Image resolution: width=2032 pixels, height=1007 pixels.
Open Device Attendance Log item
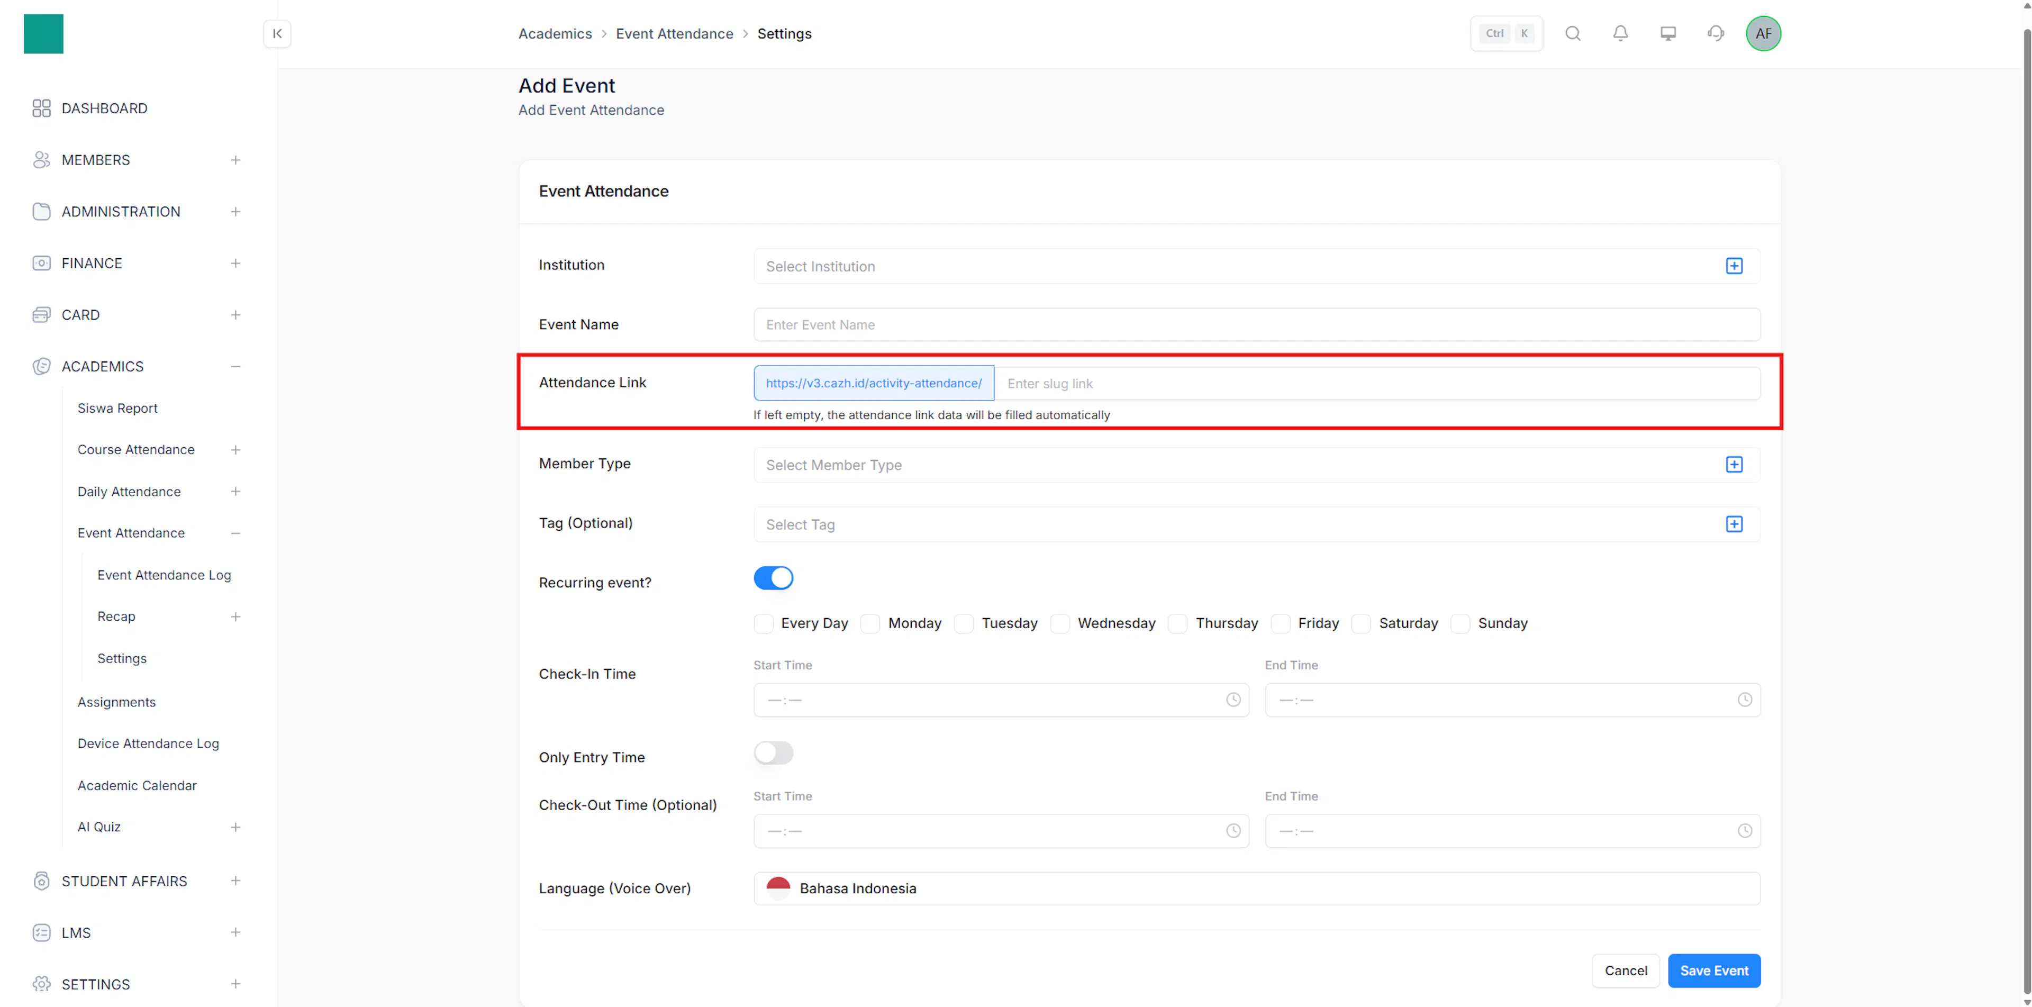pos(148,743)
